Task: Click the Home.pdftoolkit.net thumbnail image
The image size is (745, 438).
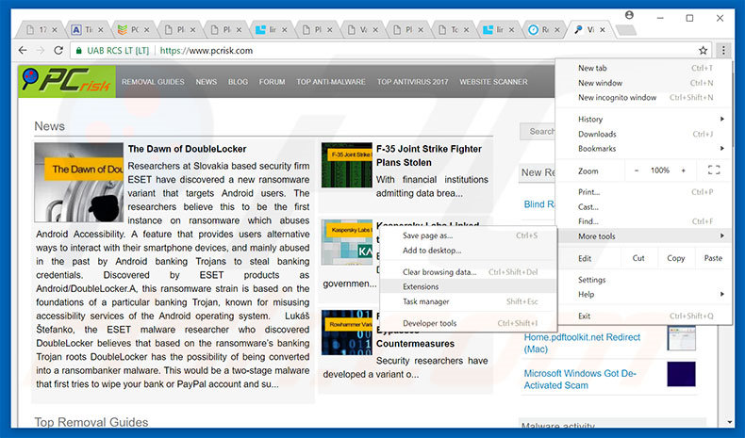Action: (x=681, y=338)
